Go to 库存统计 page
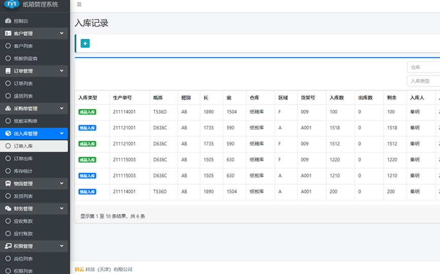 click(x=34, y=171)
